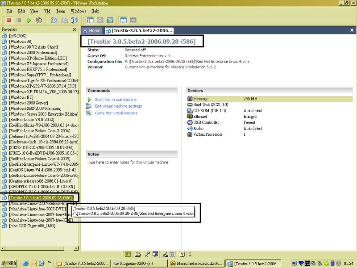Image resolution: width=357 pixels, height=268 pixels.
Task: Open the VM menu
Action: (47, 11)
